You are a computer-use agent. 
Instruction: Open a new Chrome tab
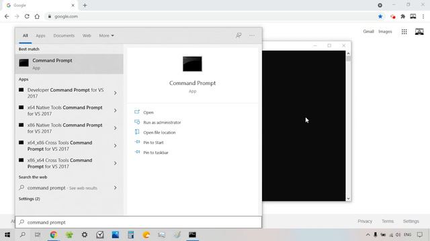pos(85,5)
